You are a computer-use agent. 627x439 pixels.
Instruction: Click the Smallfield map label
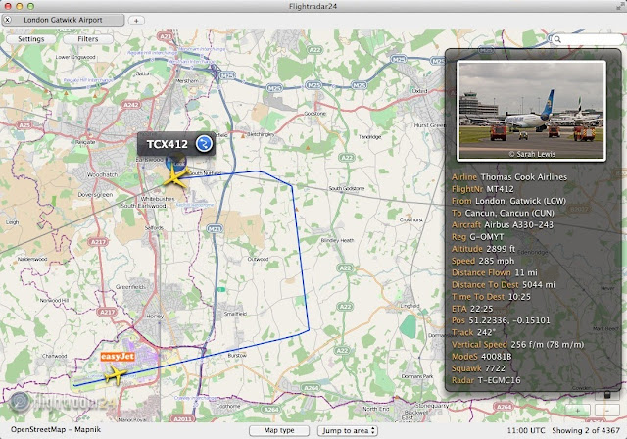coord(235,314)
